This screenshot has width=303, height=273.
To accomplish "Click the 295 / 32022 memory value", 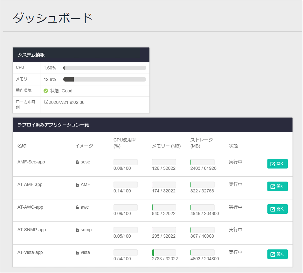I will pos(164,236).
